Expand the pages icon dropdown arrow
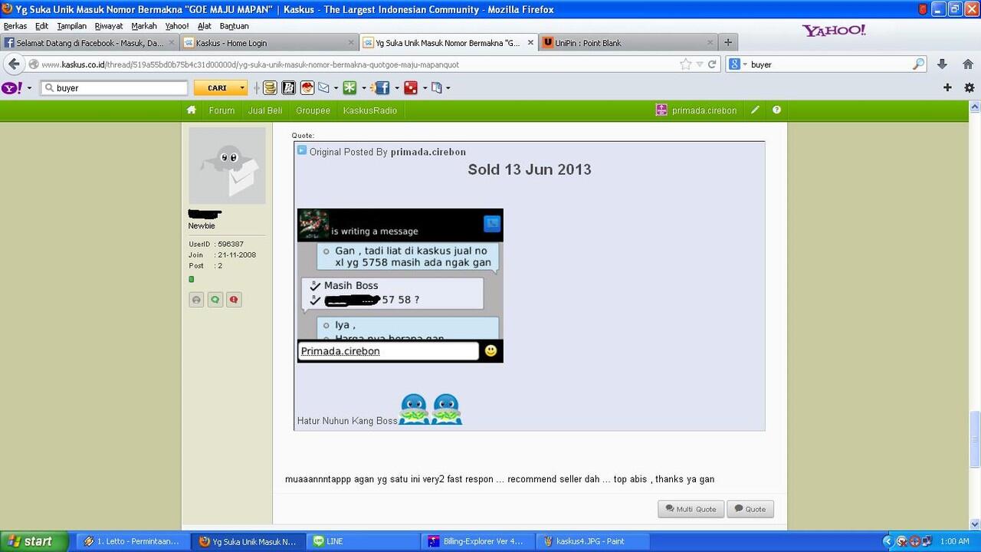 tap(448, 88)
